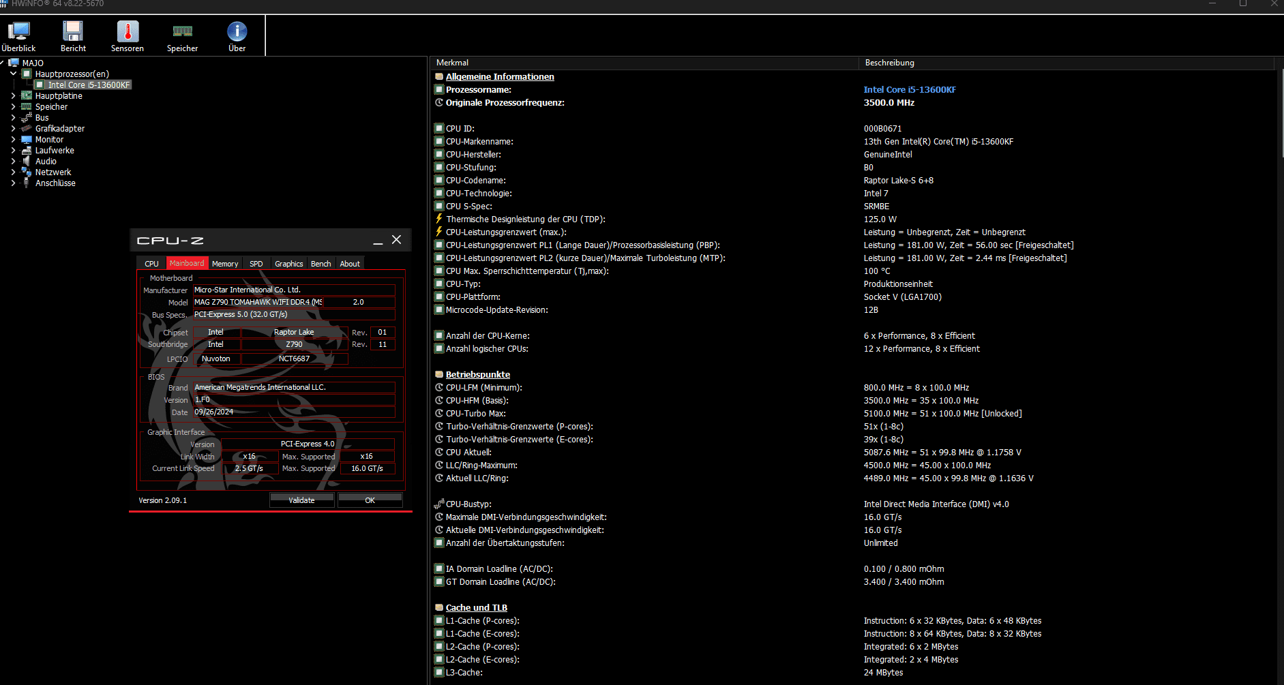Screen dimensions: 1284x685
Task: Open the Speicher memory icon
Action: pyautogui.click(x=183, y=31)
